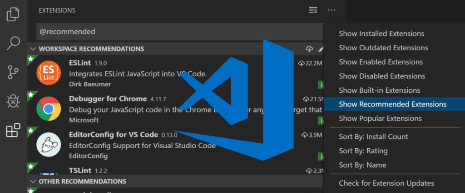
Task: Click 'Integrates ESLint JavaScript into VS Code.' description
Action: 138,74
